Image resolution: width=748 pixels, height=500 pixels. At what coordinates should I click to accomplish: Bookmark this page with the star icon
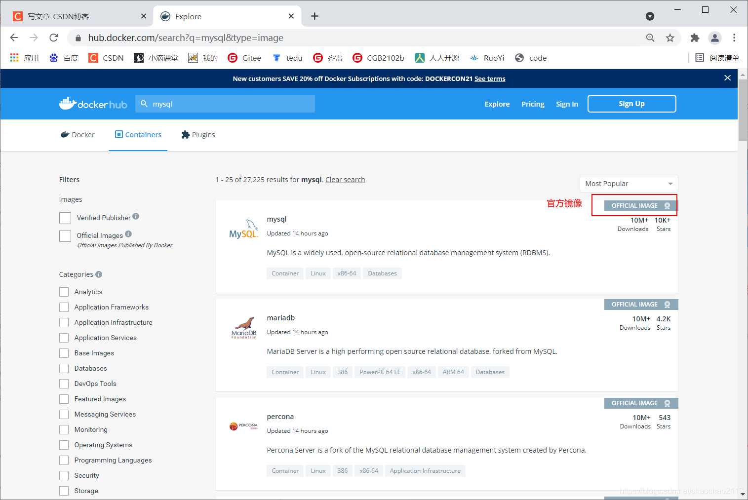tap(670, 38)
